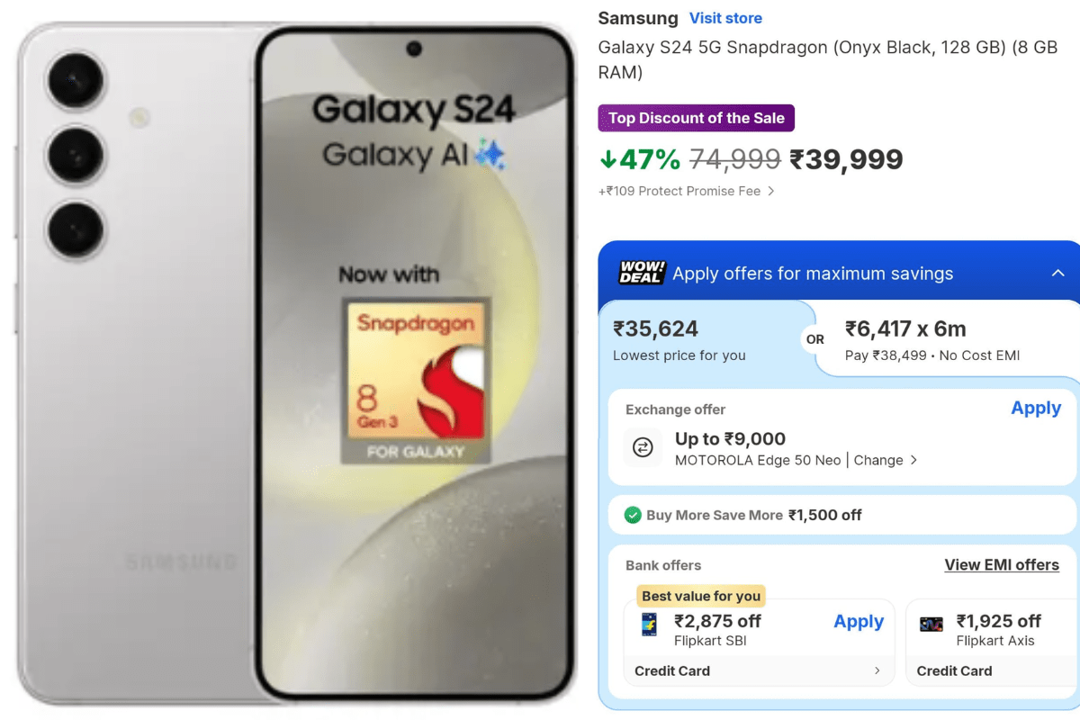View EMI offers
1080x720 pixels.
[1002, 565]
